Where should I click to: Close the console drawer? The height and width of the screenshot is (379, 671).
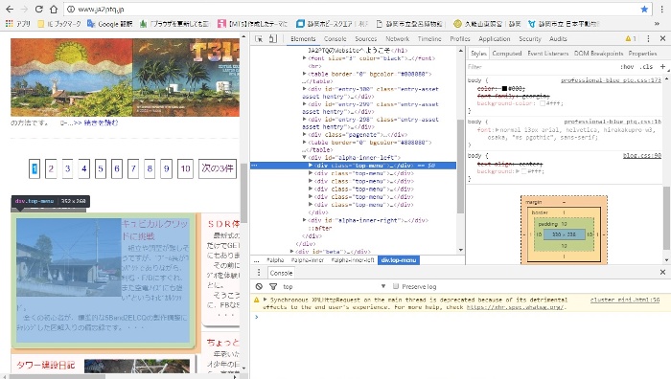point(663,272)
